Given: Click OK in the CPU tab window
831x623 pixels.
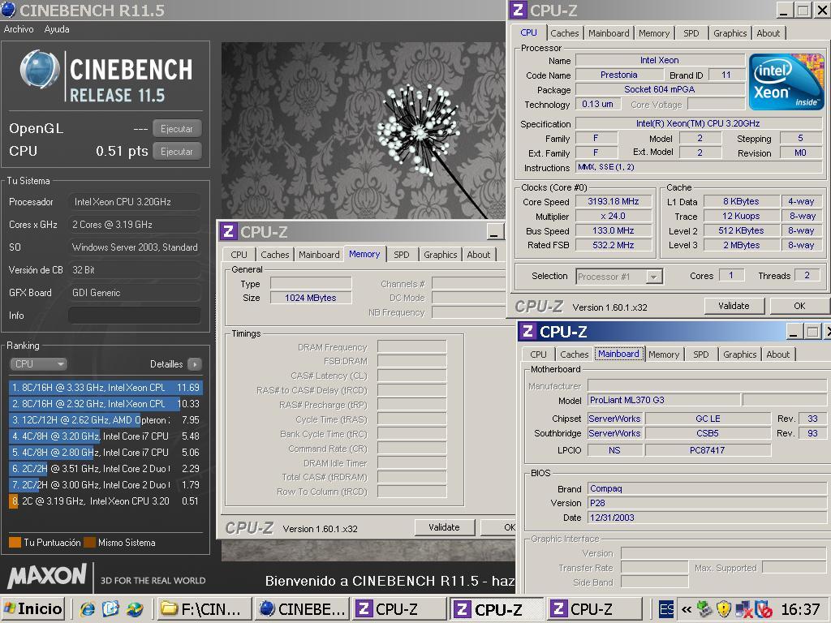Looking at the screenshot, I should (799, 306).
